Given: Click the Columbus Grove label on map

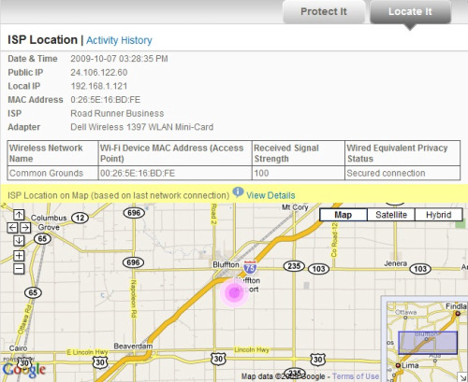Looking at the screenshot, I should (x=48, y=222).
